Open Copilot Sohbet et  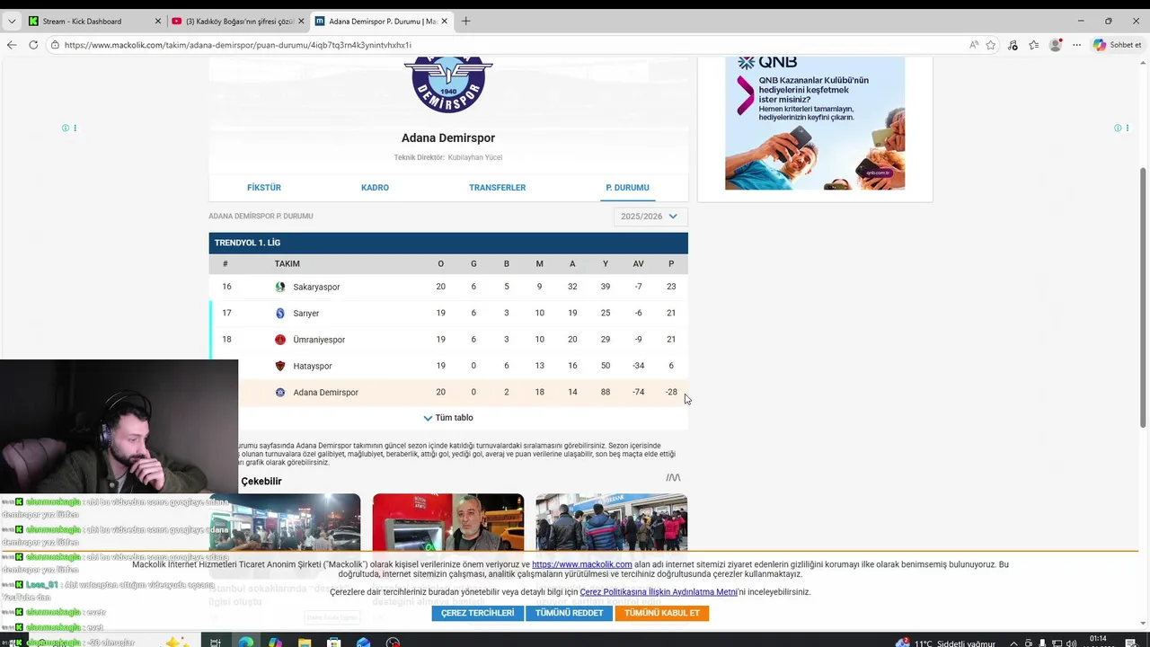click(x=1118, y=45)
